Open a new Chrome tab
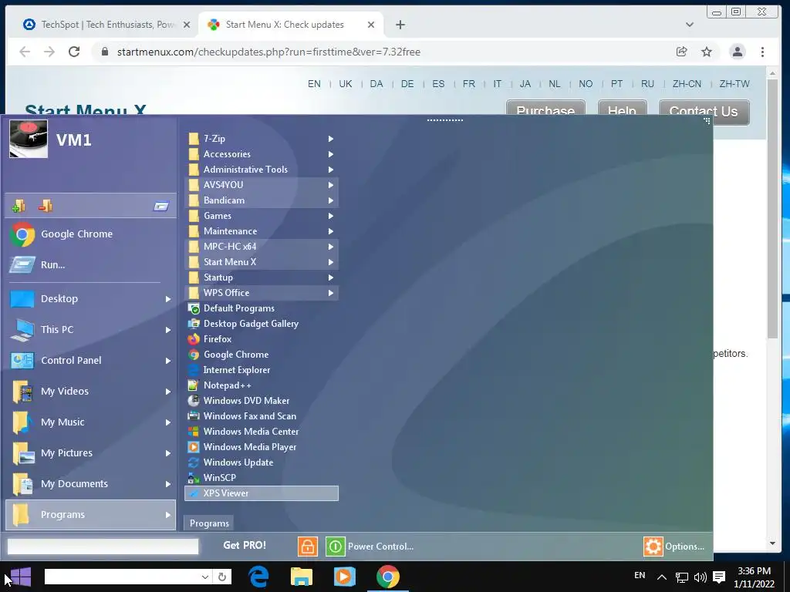The image size is (790, 592). click(400, 25)
